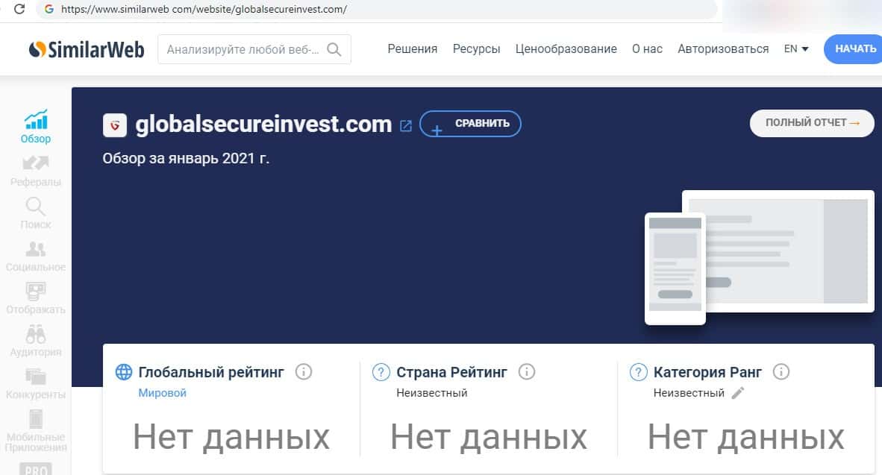Select Конкуренты in the sidebar
Viewport: 882px width, 475px height.
[x=35, y=384]
